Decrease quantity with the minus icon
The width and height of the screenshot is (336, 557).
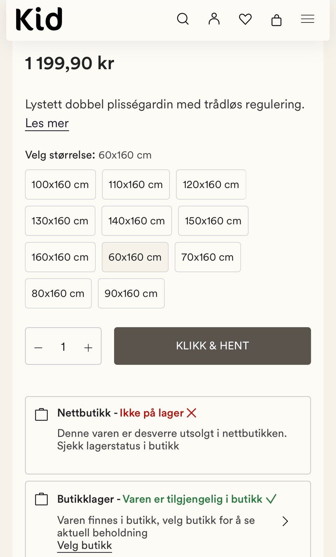coord(38,347)
